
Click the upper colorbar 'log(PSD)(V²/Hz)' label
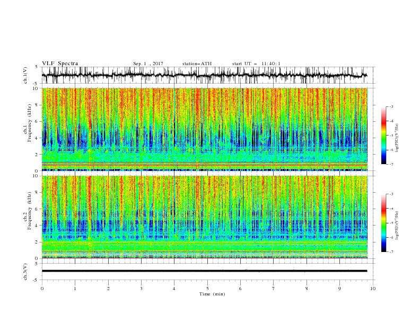tap(397, 138)
